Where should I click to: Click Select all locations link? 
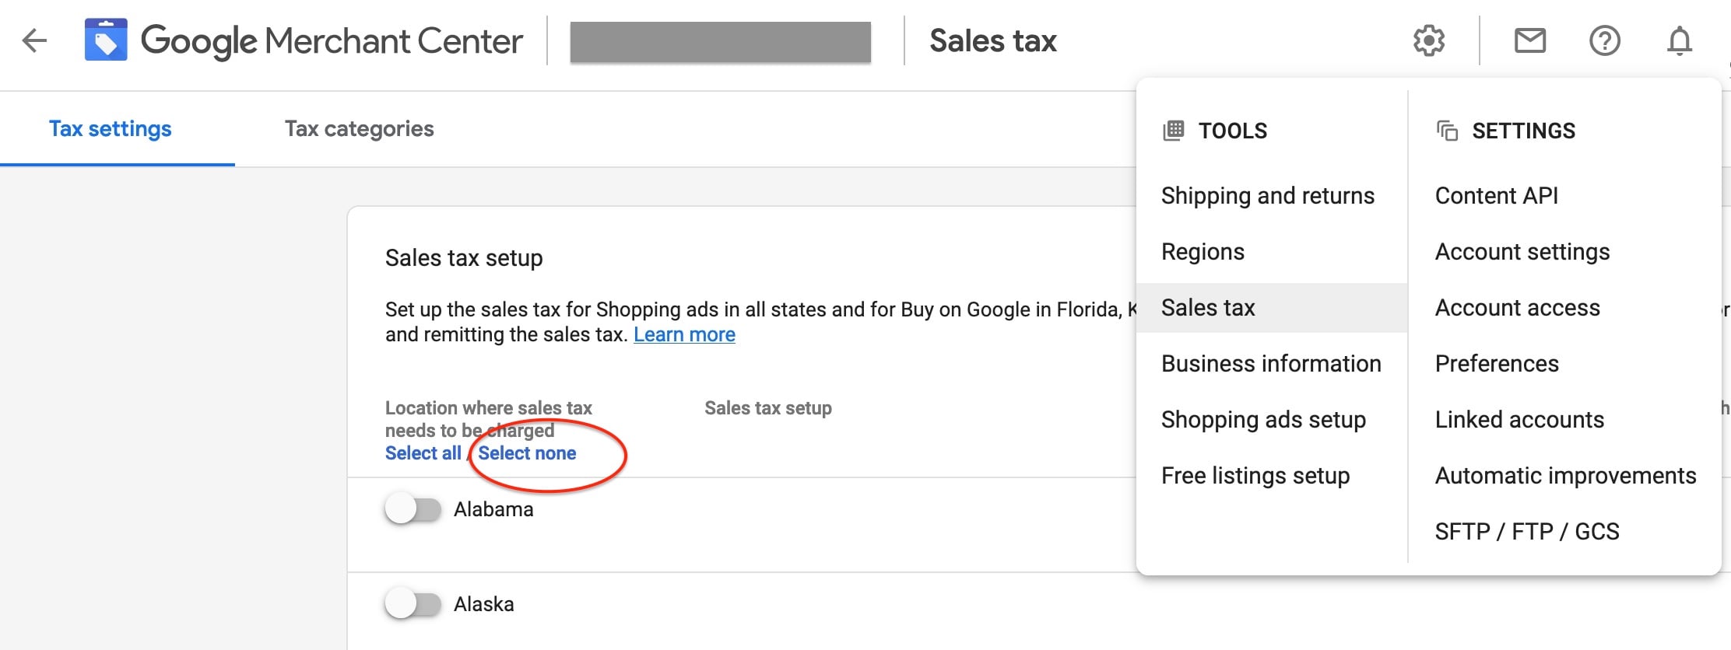[x=423, y=453]
